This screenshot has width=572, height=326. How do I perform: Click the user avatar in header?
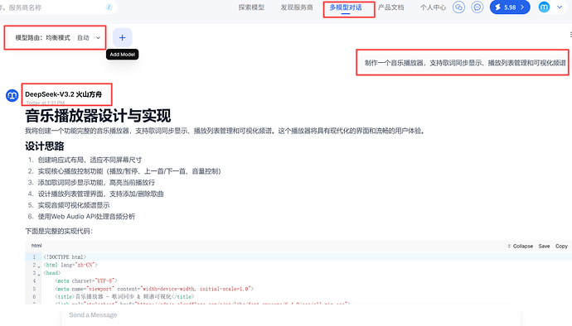pyautogui.click(x=544, y=7)
